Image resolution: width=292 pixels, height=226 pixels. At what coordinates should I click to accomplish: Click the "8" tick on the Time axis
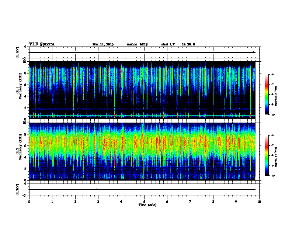213,202
